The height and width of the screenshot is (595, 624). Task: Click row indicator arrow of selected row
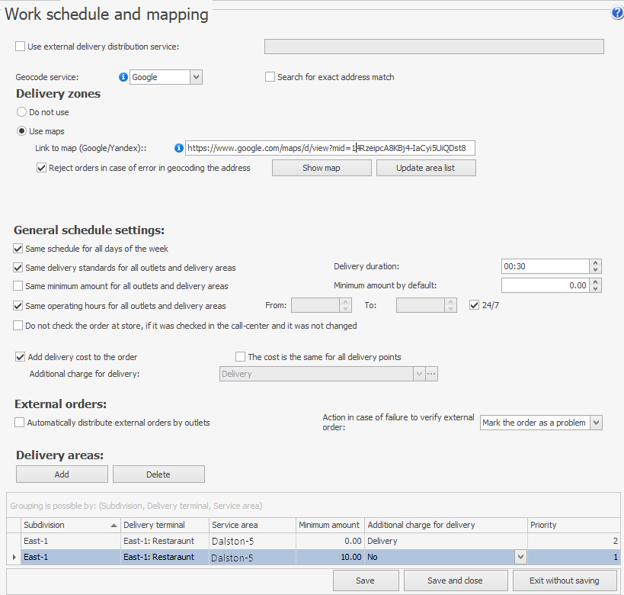point(14,558)
